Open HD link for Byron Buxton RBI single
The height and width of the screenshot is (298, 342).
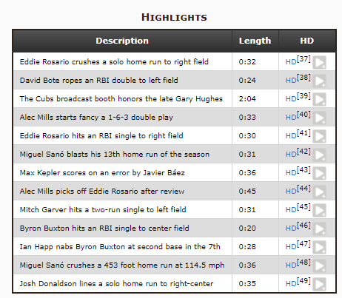click(291, 228)
